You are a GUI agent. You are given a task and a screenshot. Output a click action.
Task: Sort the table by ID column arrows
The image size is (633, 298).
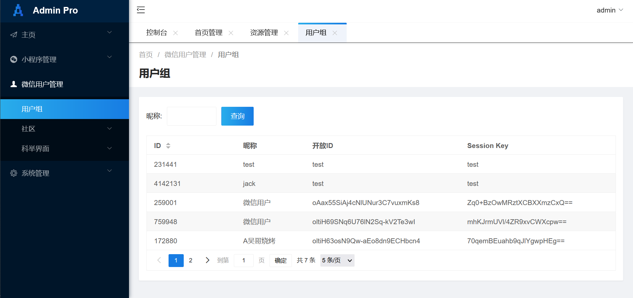pos(168,146)
